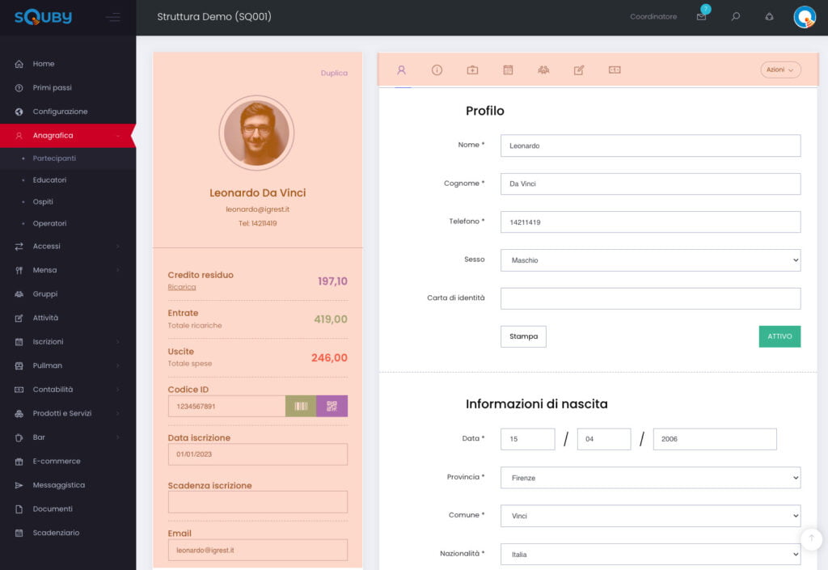Open the Sesso dropdown
Image resolution: width=828 pixels, height=570 pixels.
pos(650,260)
